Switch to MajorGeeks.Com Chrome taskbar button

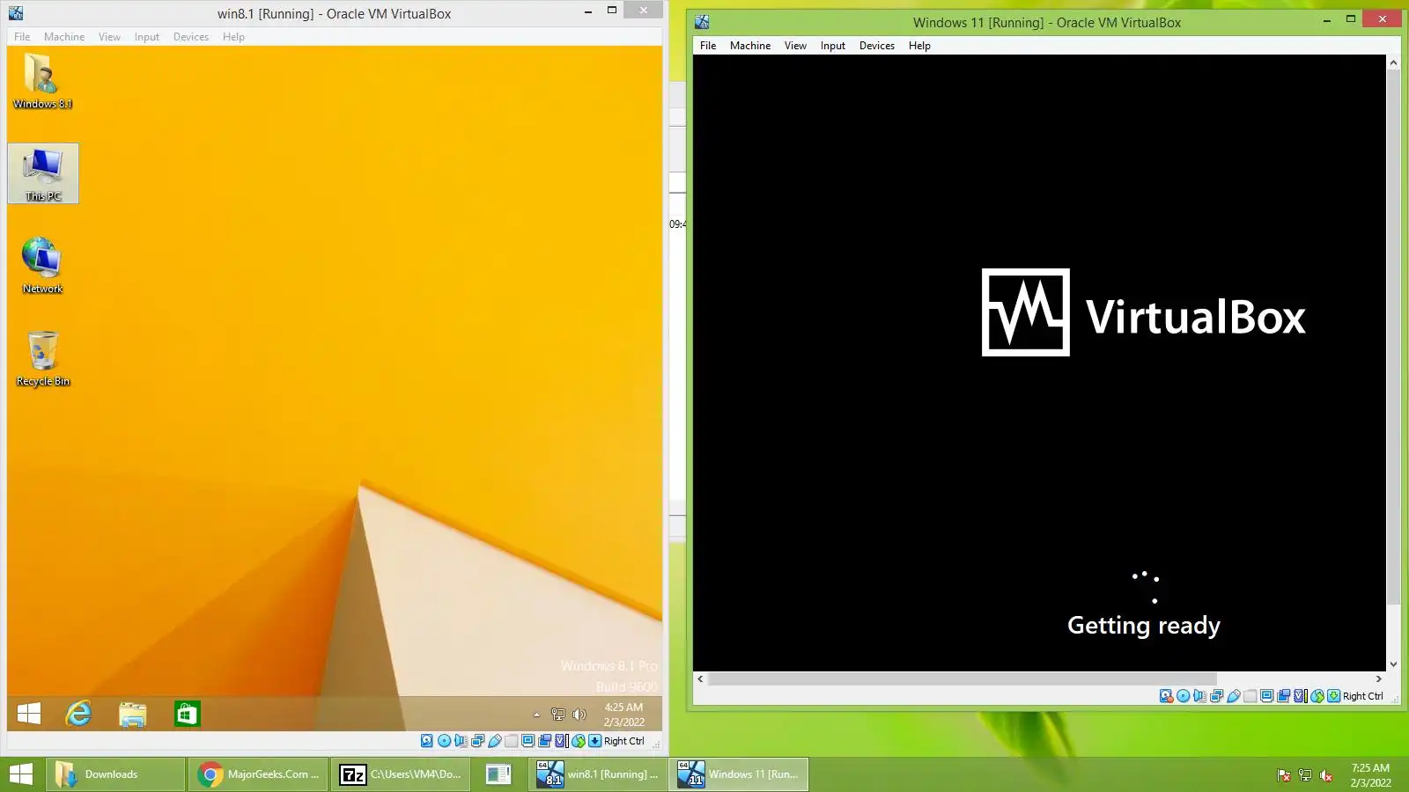coord(259,774)
